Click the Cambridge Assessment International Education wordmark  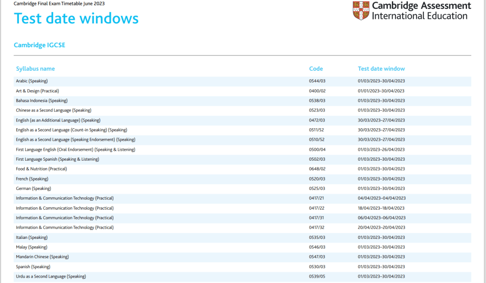[421, 11]
